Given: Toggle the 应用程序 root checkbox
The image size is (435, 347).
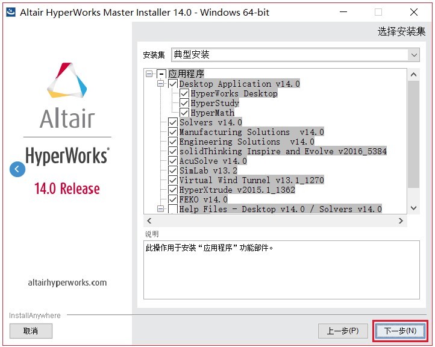Looking at the screenshot, I should 161,74.
